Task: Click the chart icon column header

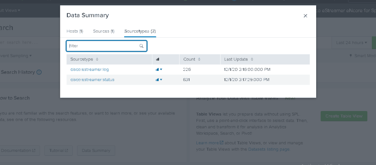Action: tap(158, 59)
